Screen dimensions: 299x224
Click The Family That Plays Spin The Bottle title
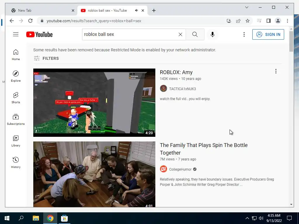pos(204,149)
